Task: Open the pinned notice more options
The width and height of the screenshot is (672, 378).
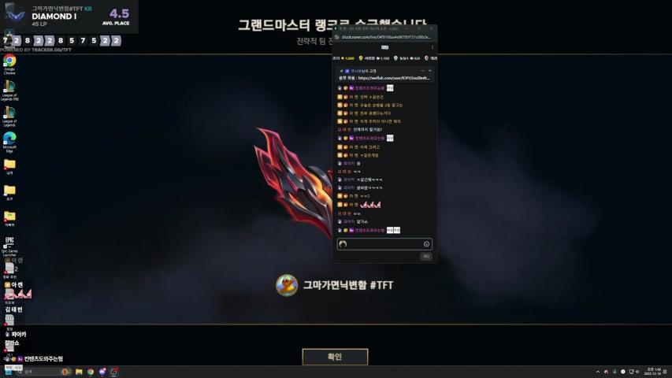Action: click(422, 71)
